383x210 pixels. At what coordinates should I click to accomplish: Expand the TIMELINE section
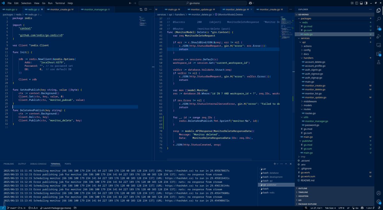[x=334, y=192]
